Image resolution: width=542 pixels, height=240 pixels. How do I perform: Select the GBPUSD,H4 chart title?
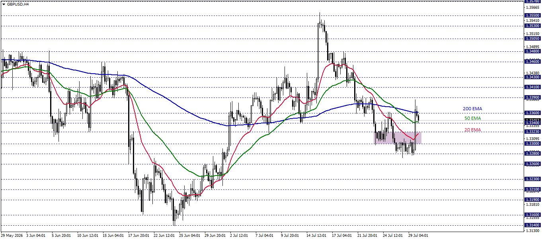(18, 4)
